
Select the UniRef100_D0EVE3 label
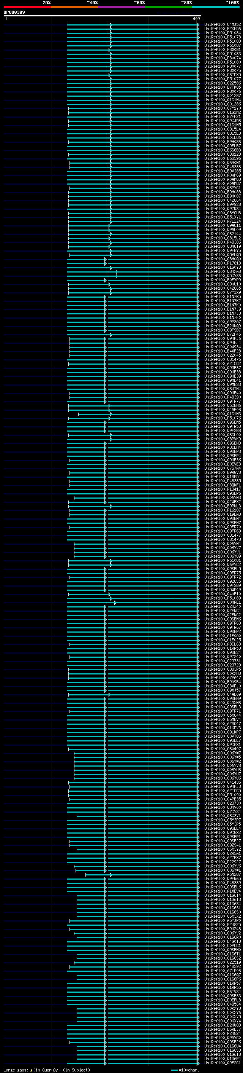tap(222, 464)
